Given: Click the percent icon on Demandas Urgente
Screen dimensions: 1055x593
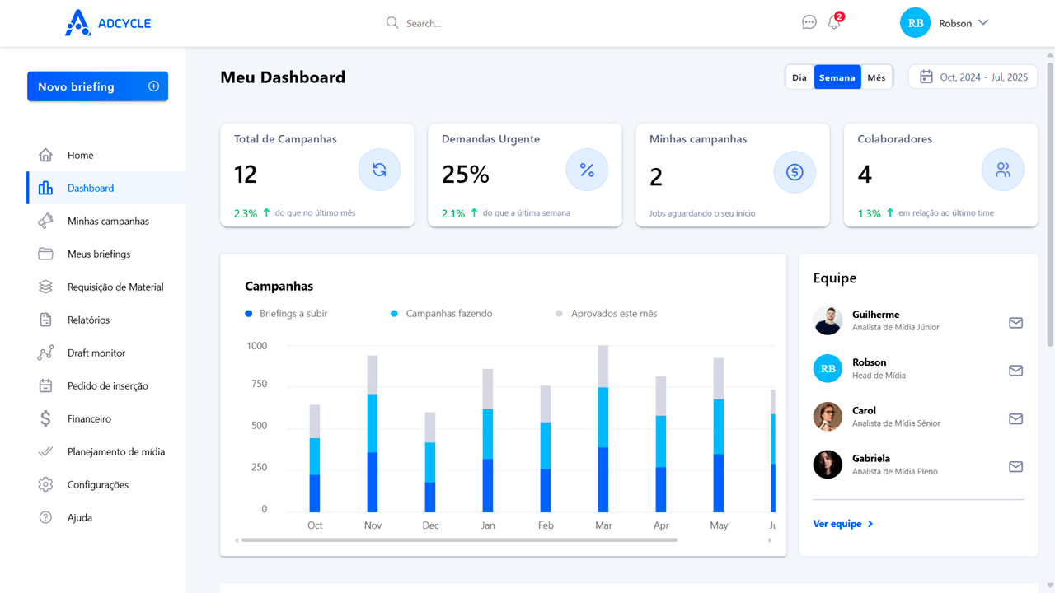Looking at the screenshot, I should [x=587, y=170].
